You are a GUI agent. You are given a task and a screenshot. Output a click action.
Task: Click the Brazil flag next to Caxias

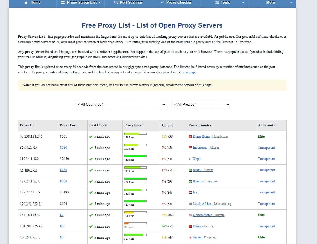pyautogui.click(x=190, y=170)
